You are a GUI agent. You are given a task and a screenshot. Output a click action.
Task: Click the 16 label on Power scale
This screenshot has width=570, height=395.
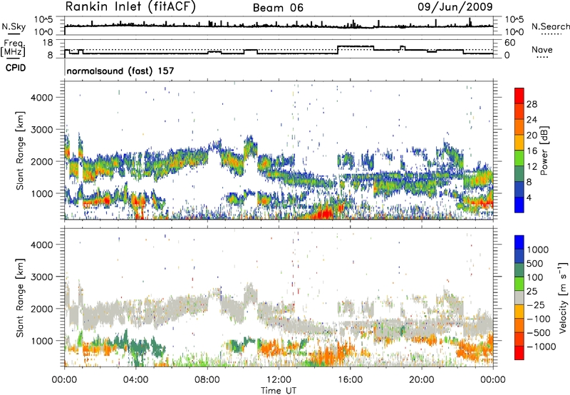(532, 151)
